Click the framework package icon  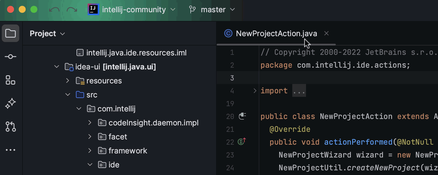[x=102, y=151]
